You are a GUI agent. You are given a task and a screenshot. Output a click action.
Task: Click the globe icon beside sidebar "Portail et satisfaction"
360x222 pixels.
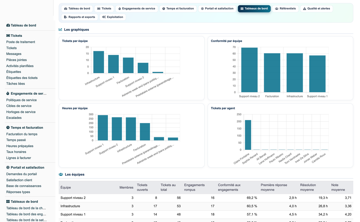tap(8, 168)
